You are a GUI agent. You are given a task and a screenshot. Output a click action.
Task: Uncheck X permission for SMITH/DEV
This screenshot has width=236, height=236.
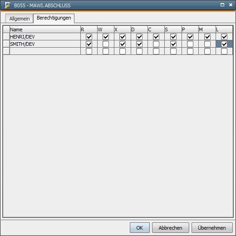(123, 44)
